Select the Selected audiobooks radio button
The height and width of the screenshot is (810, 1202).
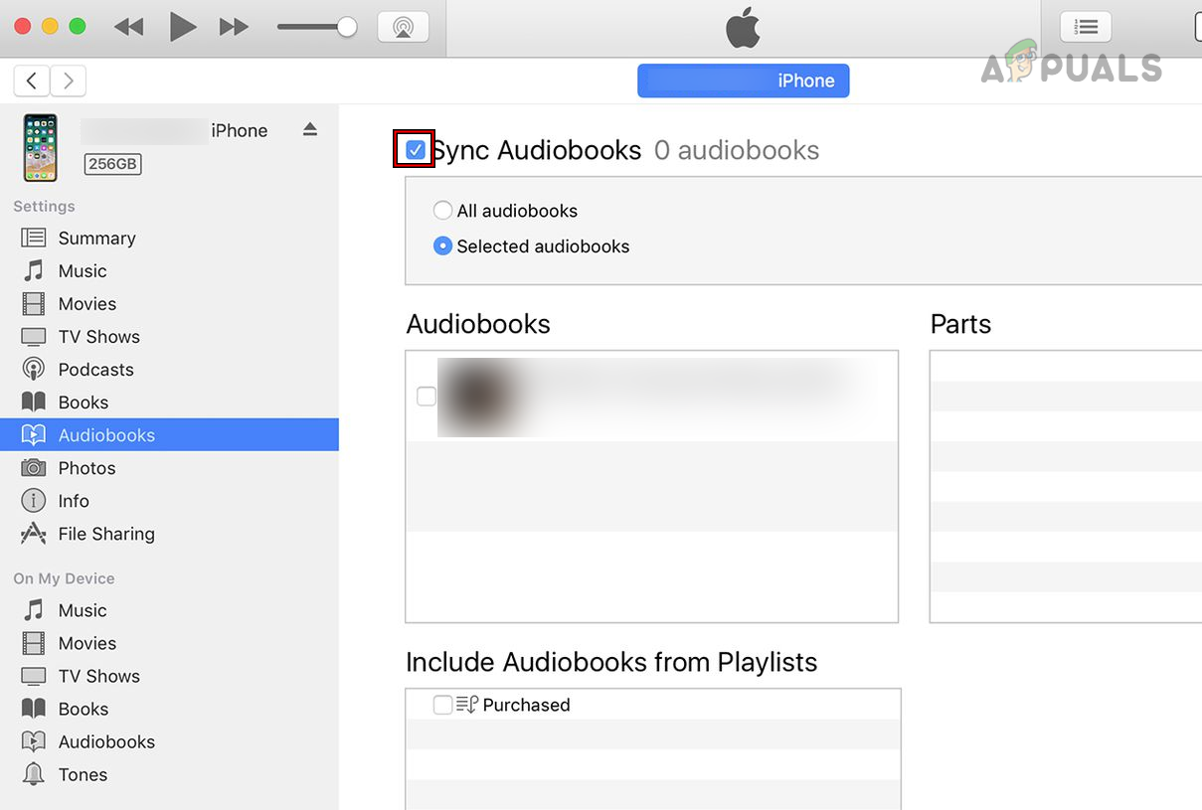(442, 245)
